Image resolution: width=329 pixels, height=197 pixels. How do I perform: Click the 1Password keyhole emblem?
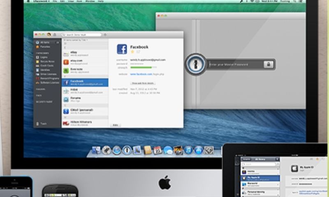point(196,64)
